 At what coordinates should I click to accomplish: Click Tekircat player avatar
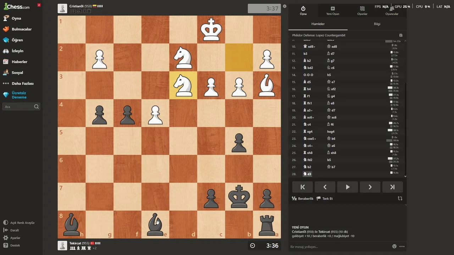[x=62, y=245]
